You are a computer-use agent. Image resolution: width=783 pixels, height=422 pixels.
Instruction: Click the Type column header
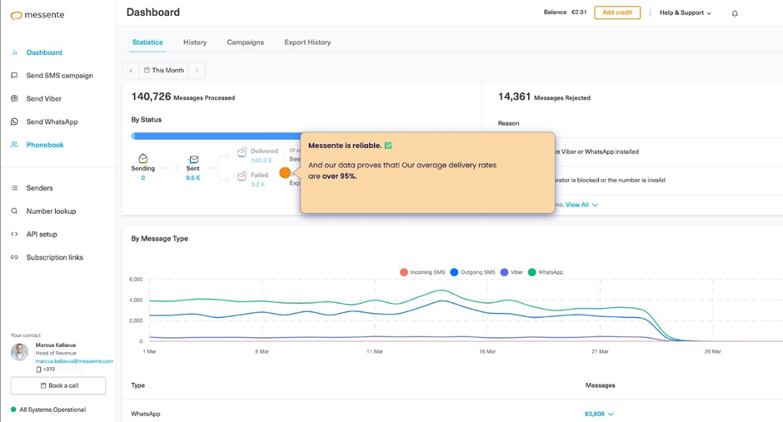[x=137, y=385]
